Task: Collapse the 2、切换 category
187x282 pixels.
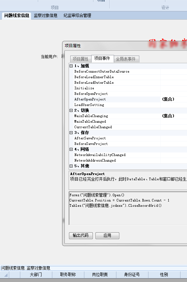Action: point(71,111)
